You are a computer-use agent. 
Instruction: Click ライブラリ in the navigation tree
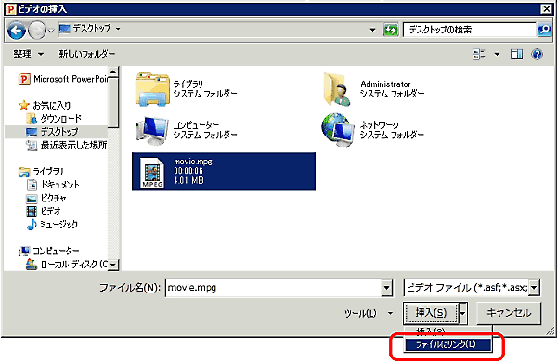point(41,172)
